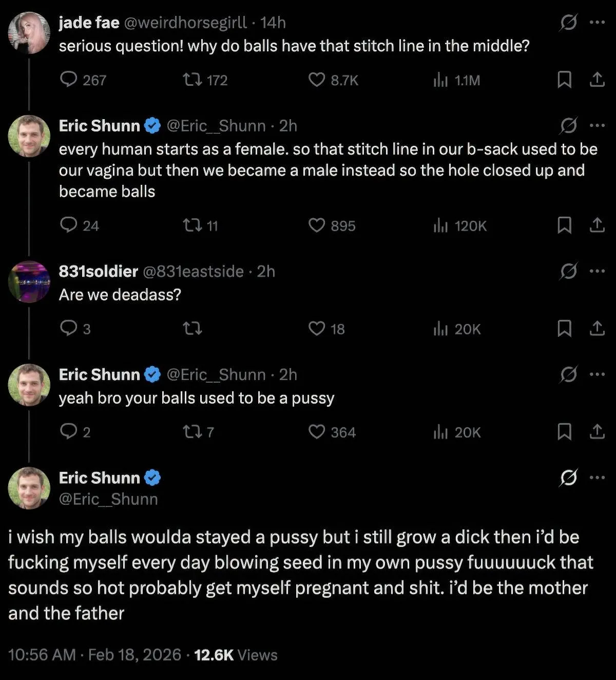
Task: Open more options on the main tweet
Action: 597,478
